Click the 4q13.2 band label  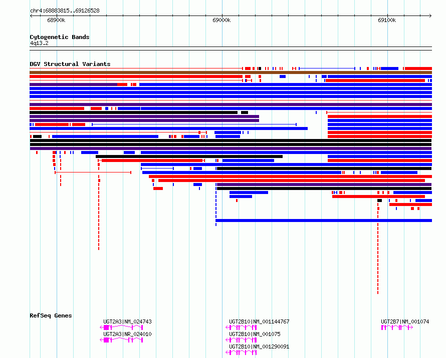[x=39, y=43]
